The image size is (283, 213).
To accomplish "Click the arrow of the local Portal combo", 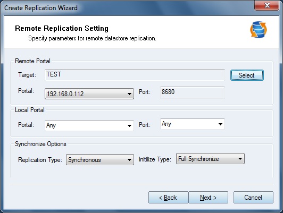I will point(129,125).
